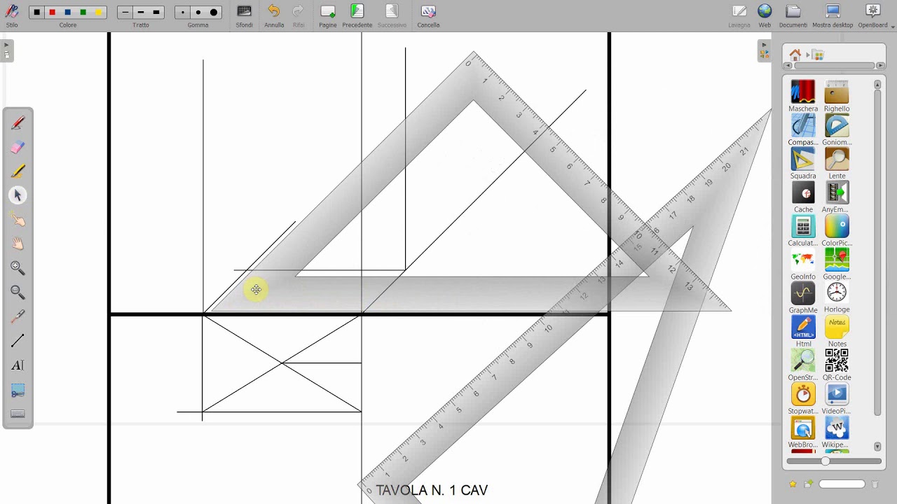Open the Notes application
This screenshot has width=897, height=504.
pyautogui.click(x=837, y=331)
